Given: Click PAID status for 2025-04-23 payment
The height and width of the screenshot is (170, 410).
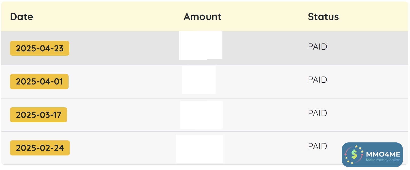Looking at the screenshot, I should 318,47.
